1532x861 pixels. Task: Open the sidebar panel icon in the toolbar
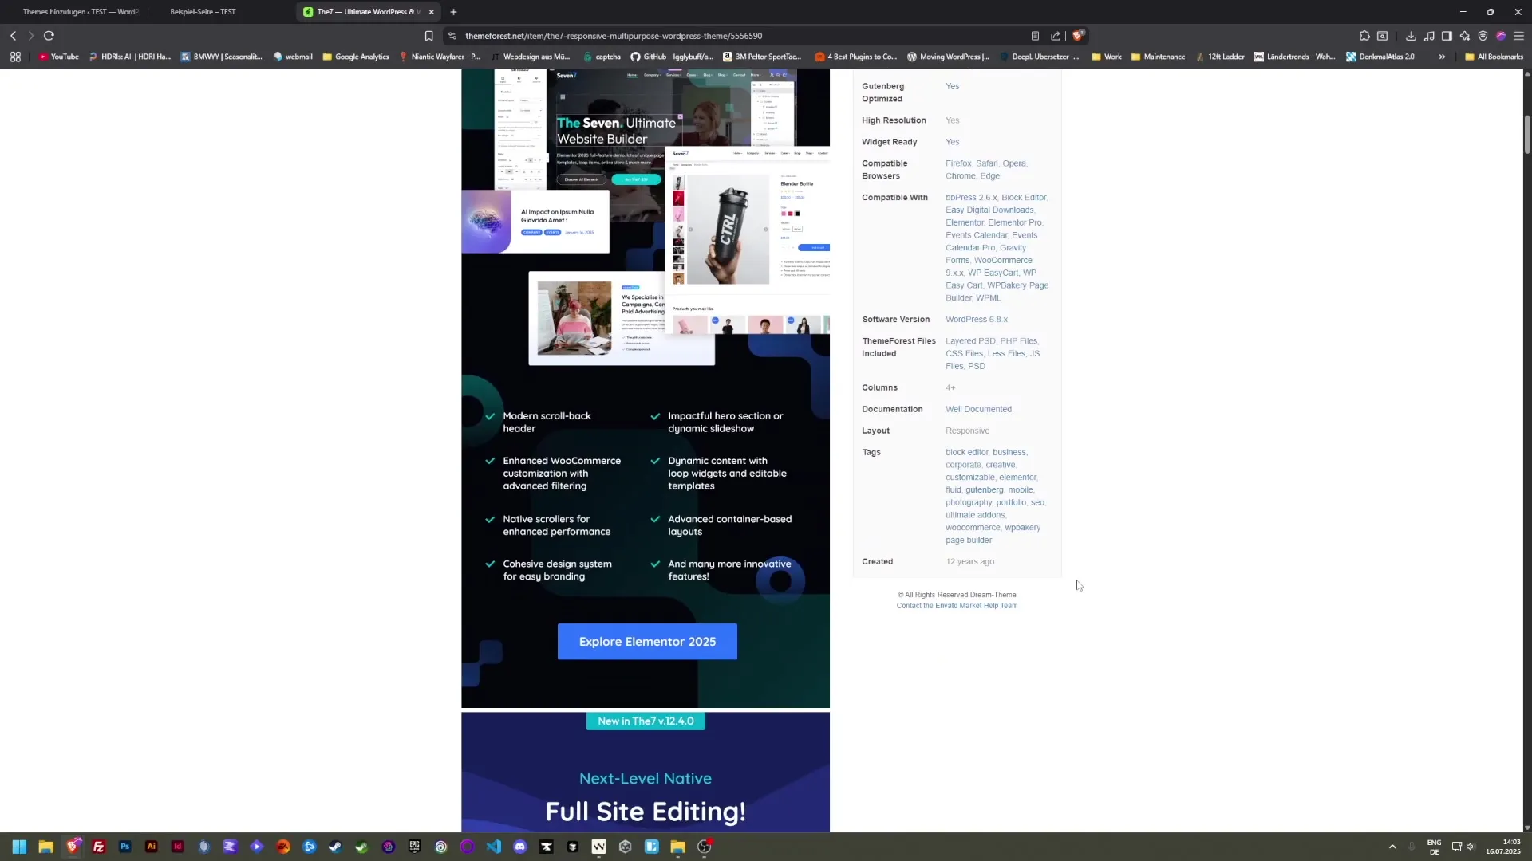(x=1446, y=36)
